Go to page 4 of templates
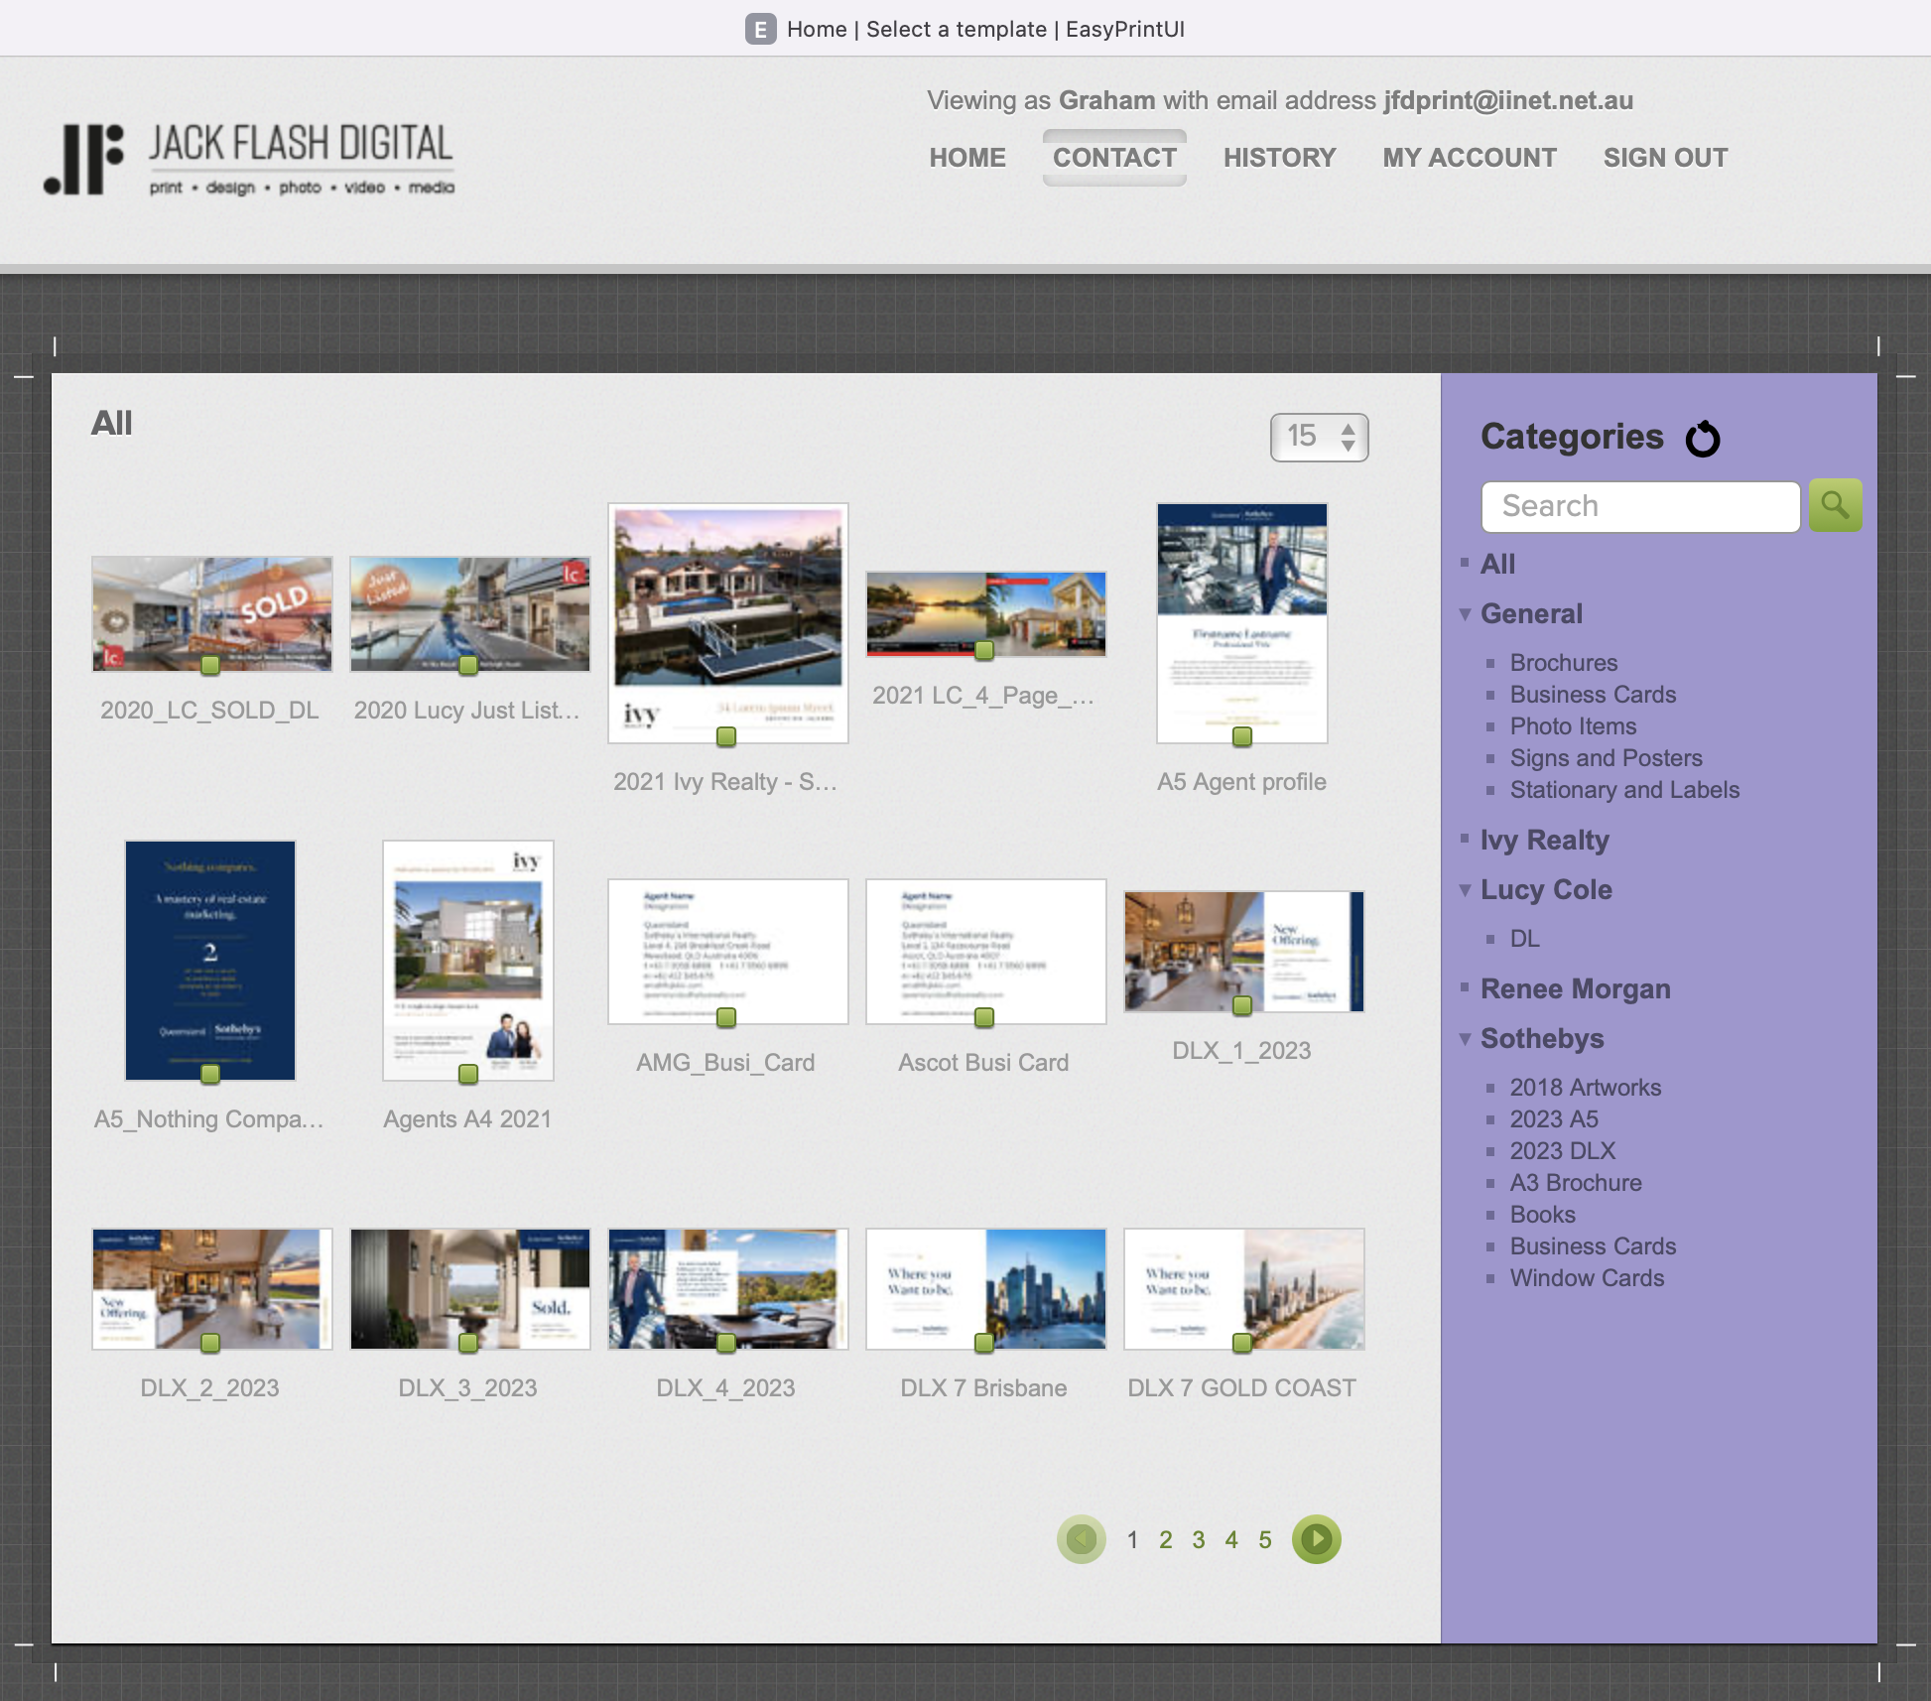The height and width of the screenshot is (1701, 1931). click(1231, 1540)
